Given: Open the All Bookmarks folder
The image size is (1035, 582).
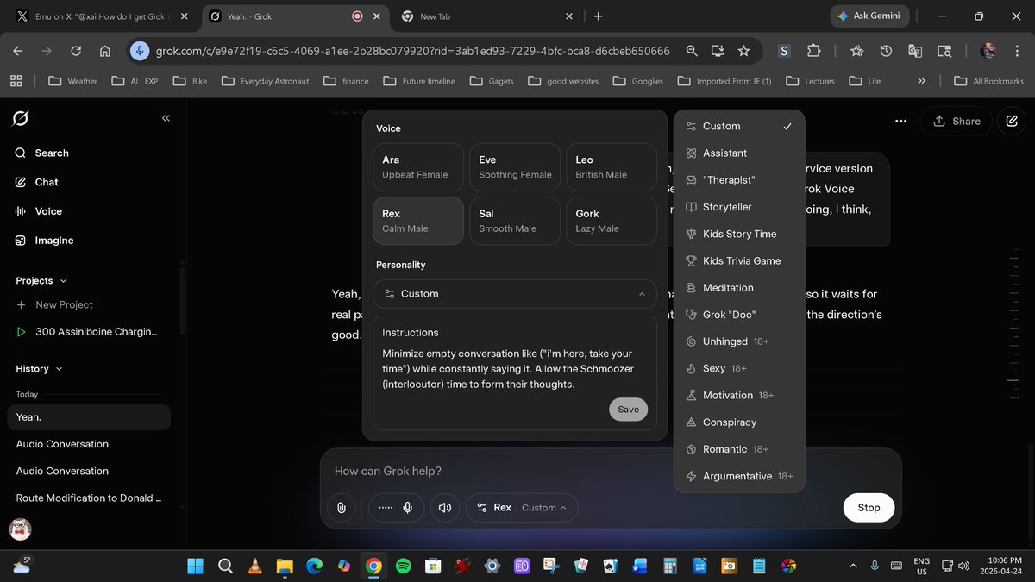Looking at the screenshot, I should click(x=988, y=81).
